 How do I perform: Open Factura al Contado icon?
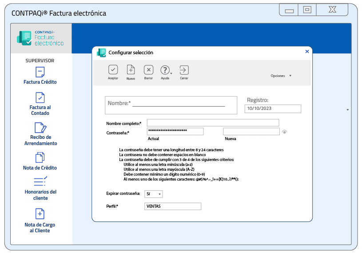tap(40, 104)
